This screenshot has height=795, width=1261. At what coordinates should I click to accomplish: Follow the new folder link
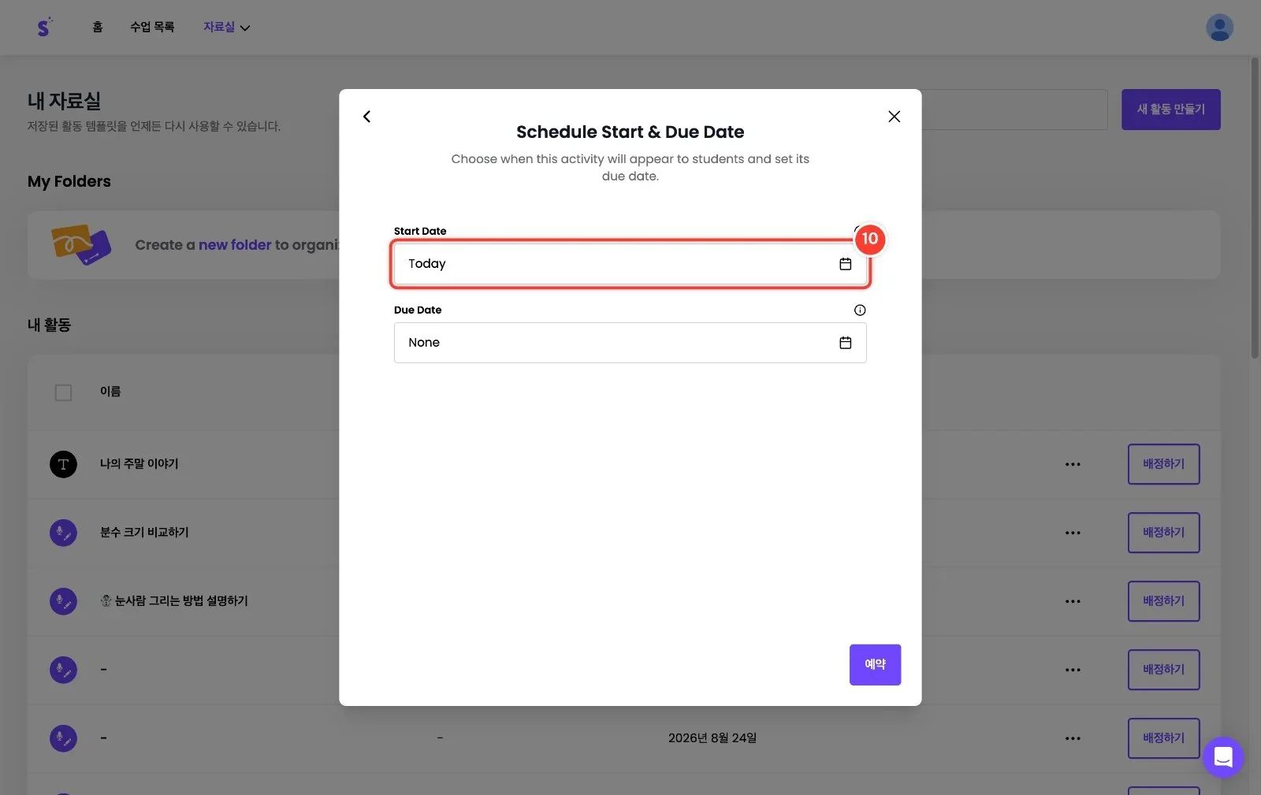[235, 245]
